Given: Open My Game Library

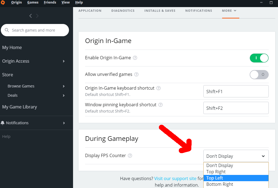Looking at the screenshot, I should click(20, 107).
